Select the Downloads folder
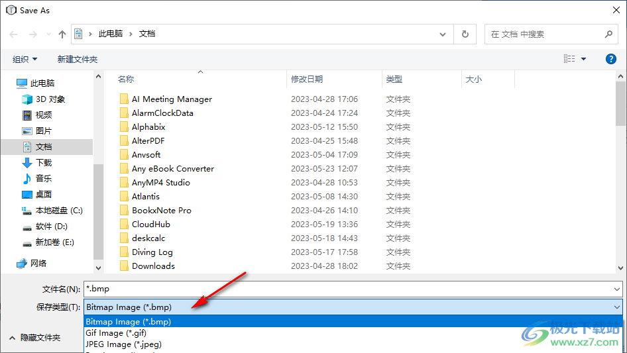Screen dimensions: 627x353 pos(147,266)
